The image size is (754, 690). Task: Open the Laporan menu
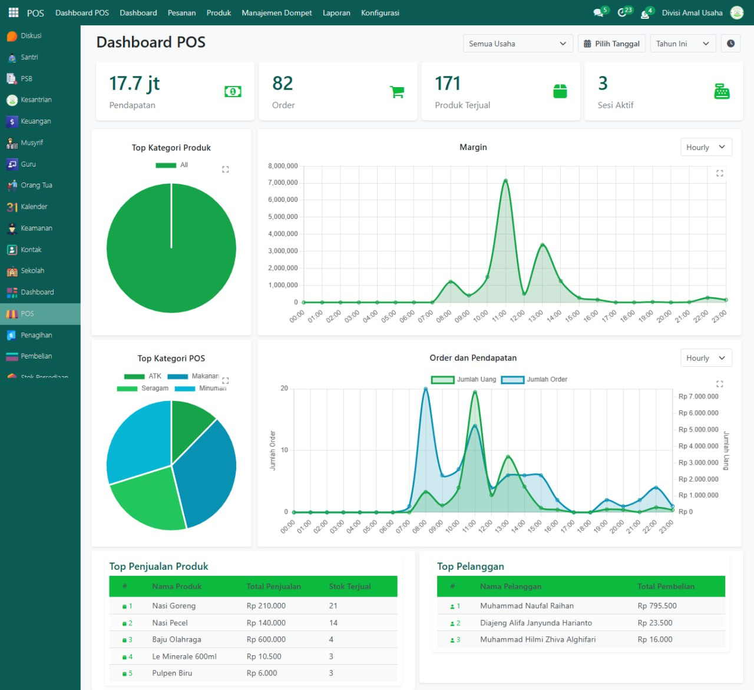pos(336,12)
